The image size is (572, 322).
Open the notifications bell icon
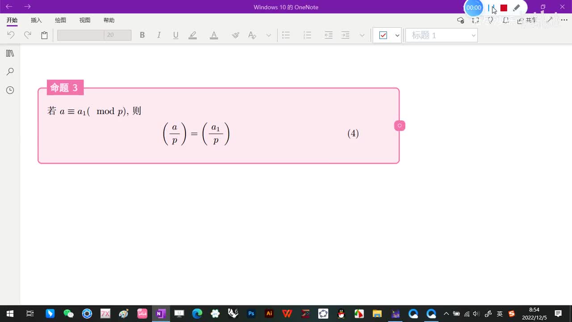505,20
